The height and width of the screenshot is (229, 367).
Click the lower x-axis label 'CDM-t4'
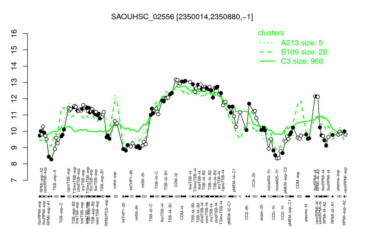(182, 212)
